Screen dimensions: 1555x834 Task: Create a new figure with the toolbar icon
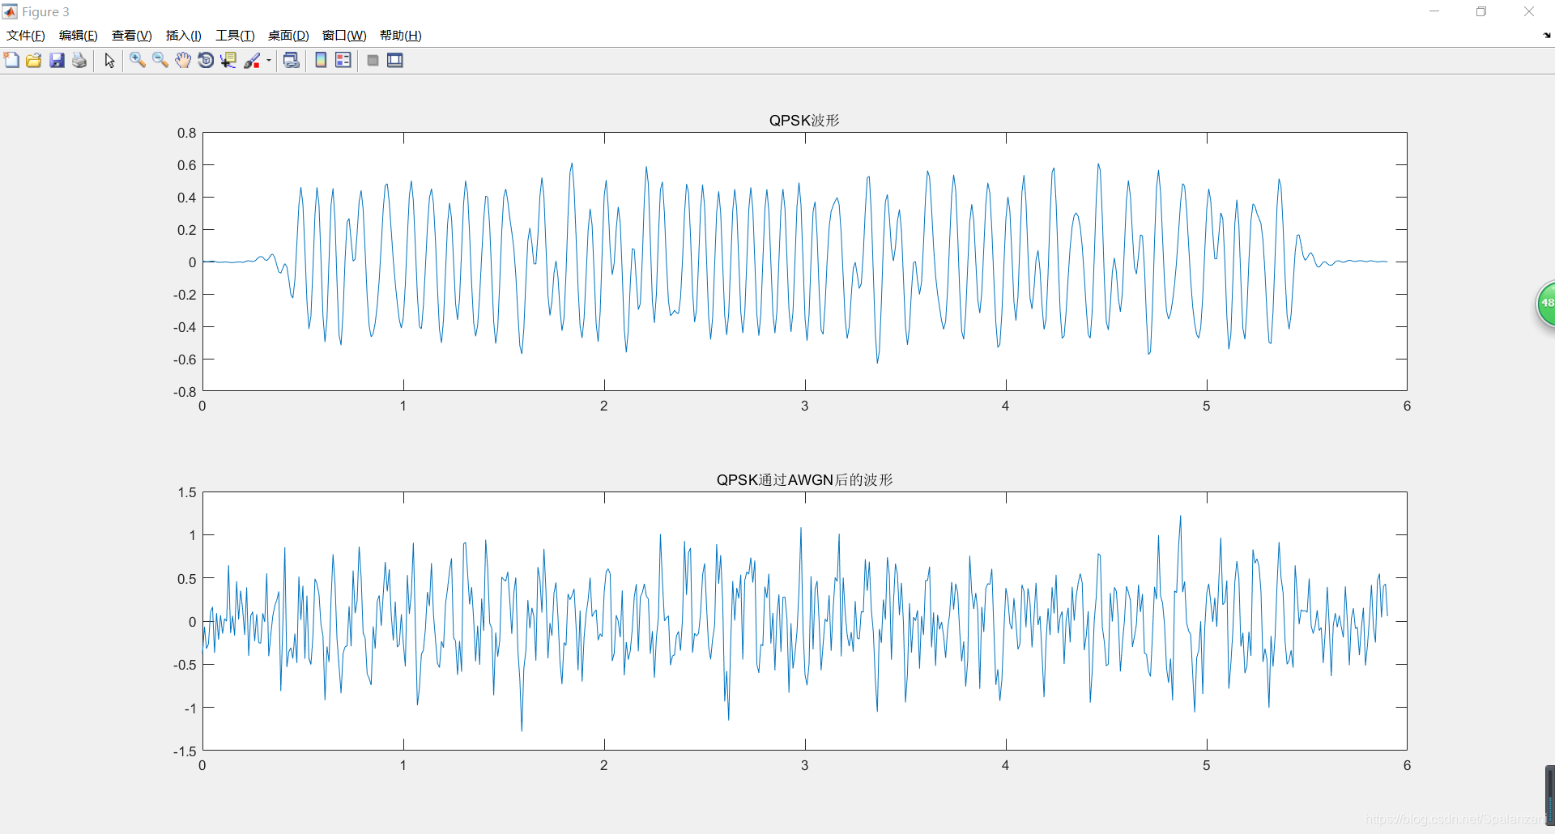(x=11, y=61)
